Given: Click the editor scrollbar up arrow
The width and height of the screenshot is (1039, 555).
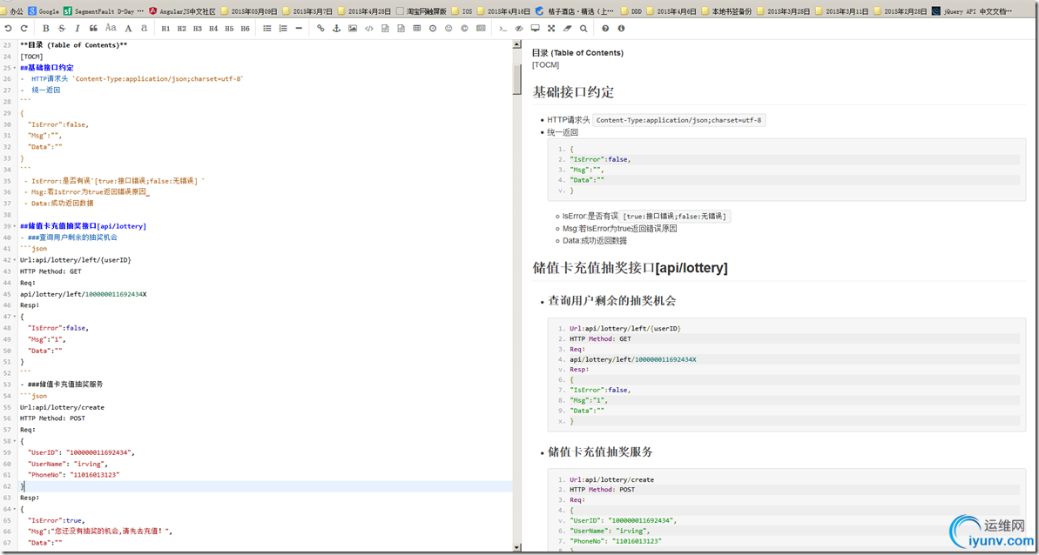Looking at the screenshot, I should pyautogui.click(x=516, y=44).
